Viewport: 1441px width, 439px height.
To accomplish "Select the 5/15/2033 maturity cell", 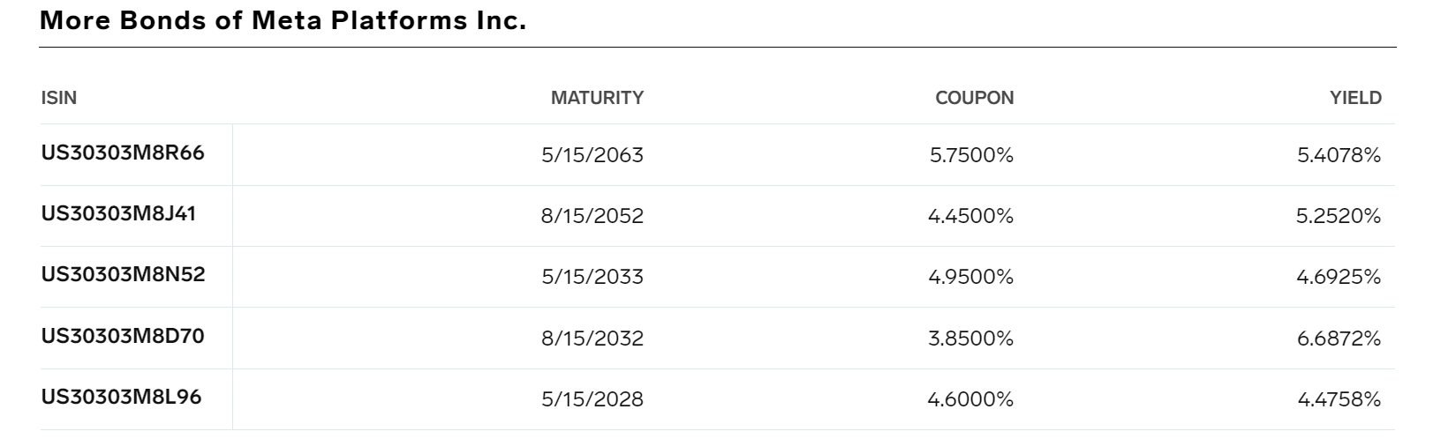I will tap(592, 277).
